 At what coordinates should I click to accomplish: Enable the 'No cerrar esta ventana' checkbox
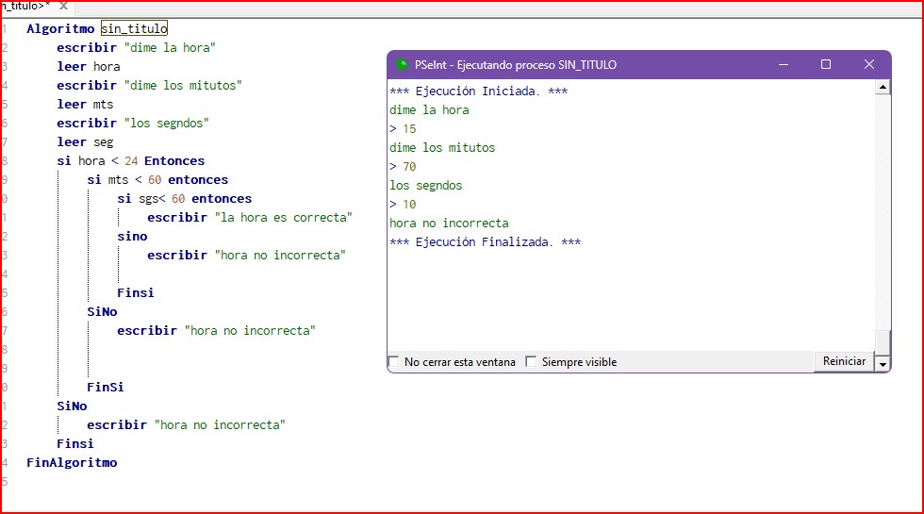pos(394,362)
